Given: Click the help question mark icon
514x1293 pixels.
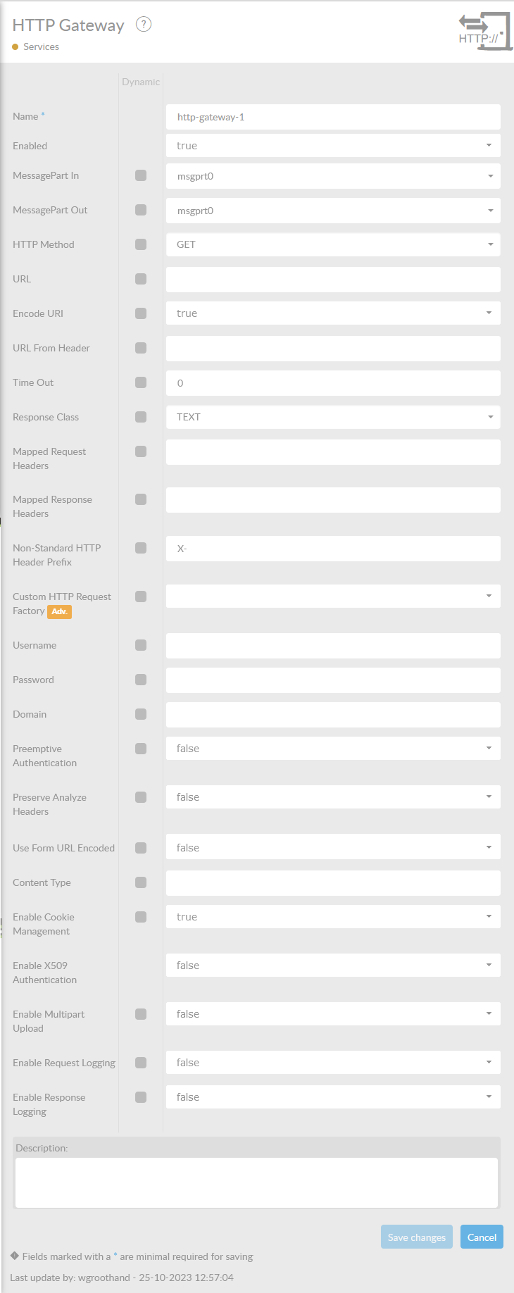Looking at the screenshot, I should click(144, 25).
